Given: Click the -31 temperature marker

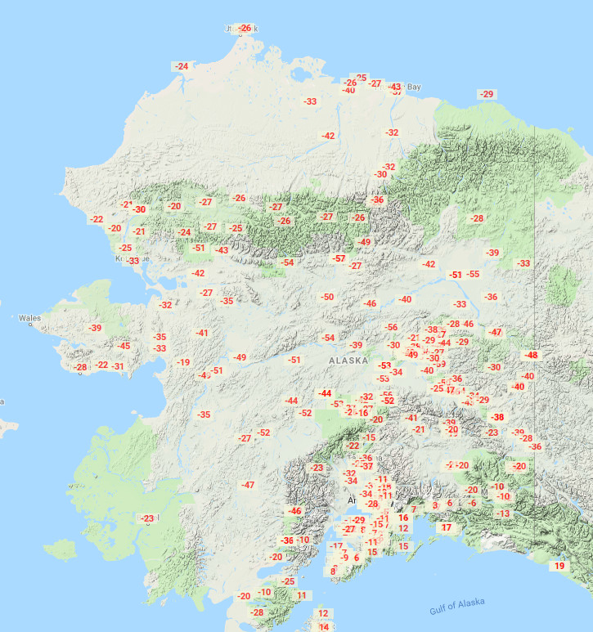Looking at the screenshot, I should 118,366.
